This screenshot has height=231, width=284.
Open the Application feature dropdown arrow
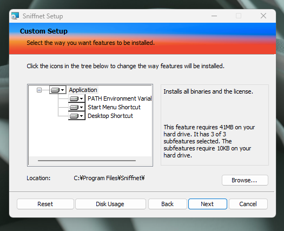coord(63,90)
